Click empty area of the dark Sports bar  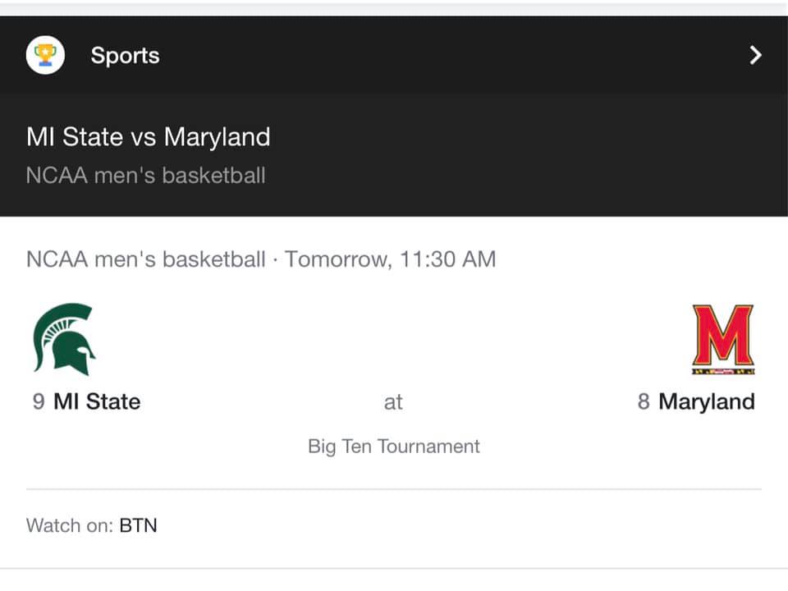[x=451, y=56]
